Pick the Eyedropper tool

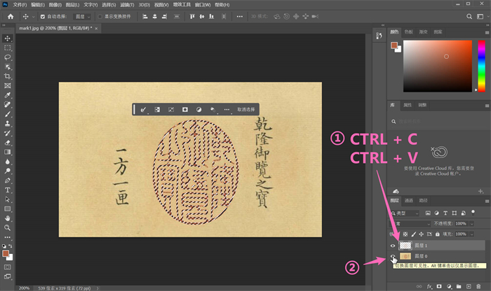pyautogui.click(x=8, y=94)
